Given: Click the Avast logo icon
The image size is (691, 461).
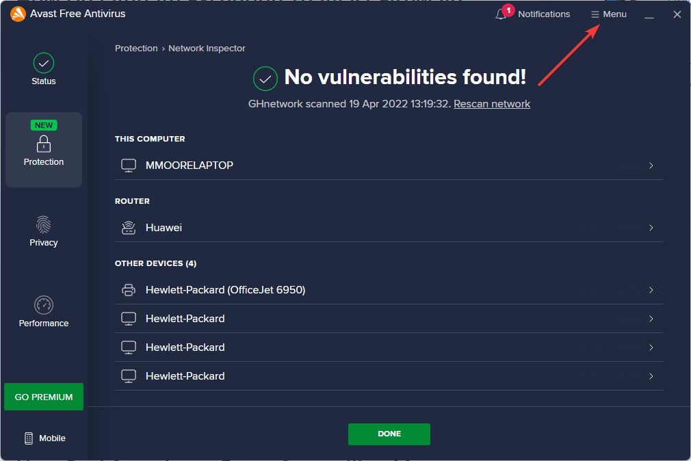Looking at the screenshot, I should pos(18,14).
